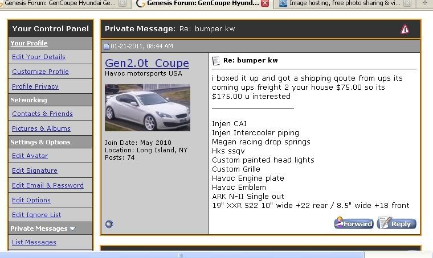Click 'ARK N-II Single out' signature line
This screenshot has width=433, height=258.
pos(248,196)
